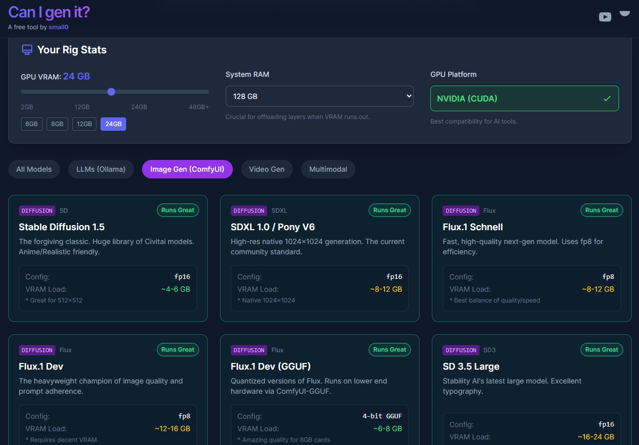The height and width of the screenshot is (445, 639).
Task: Click the GPU VRAM 24 GB value
Action: click(76, 76)
